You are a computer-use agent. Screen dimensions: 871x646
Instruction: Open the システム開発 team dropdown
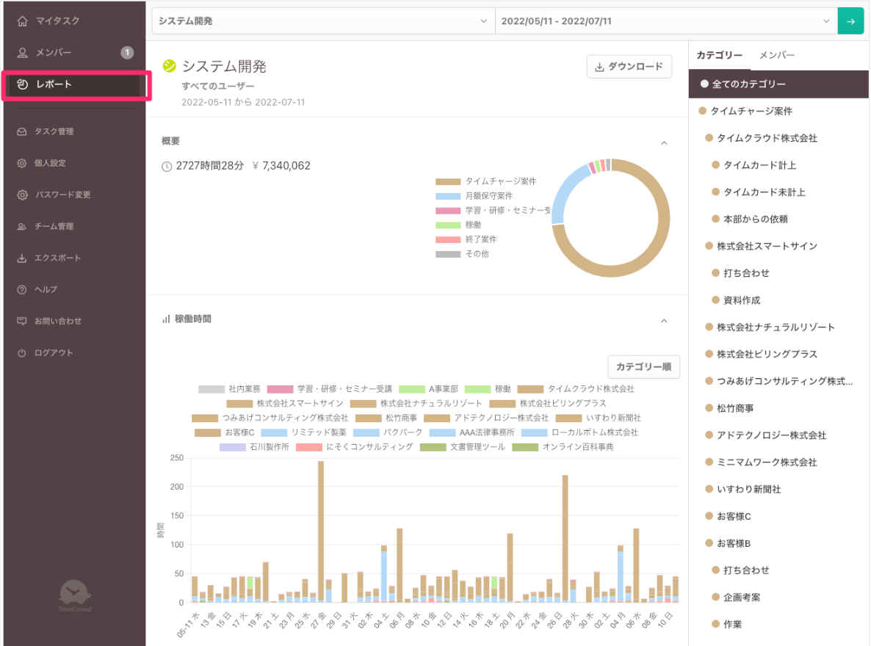click(x=322, y=21)
